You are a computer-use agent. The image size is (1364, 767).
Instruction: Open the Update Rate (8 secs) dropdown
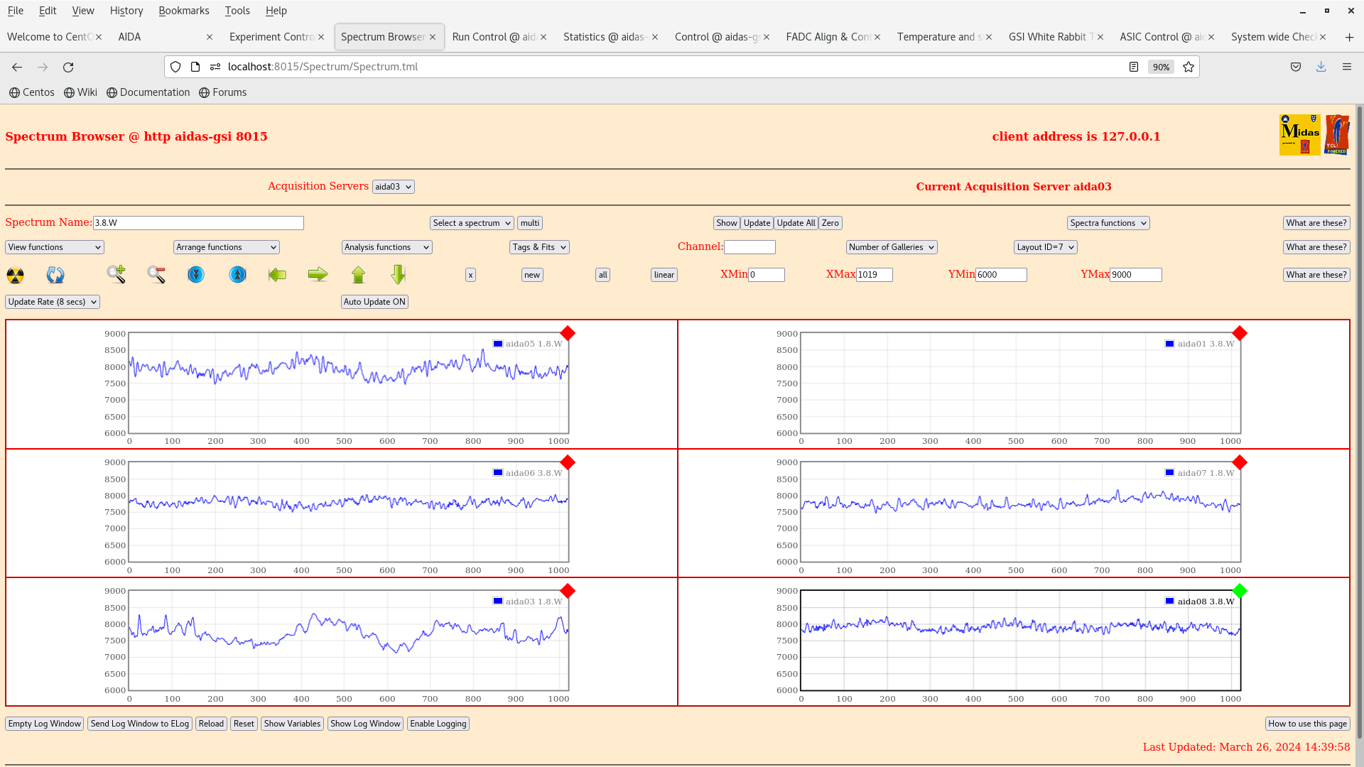tap(53, 302)
